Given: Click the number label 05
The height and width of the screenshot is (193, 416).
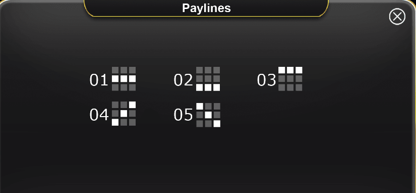Looking at the screenshot, I should (x=183, y=115).
